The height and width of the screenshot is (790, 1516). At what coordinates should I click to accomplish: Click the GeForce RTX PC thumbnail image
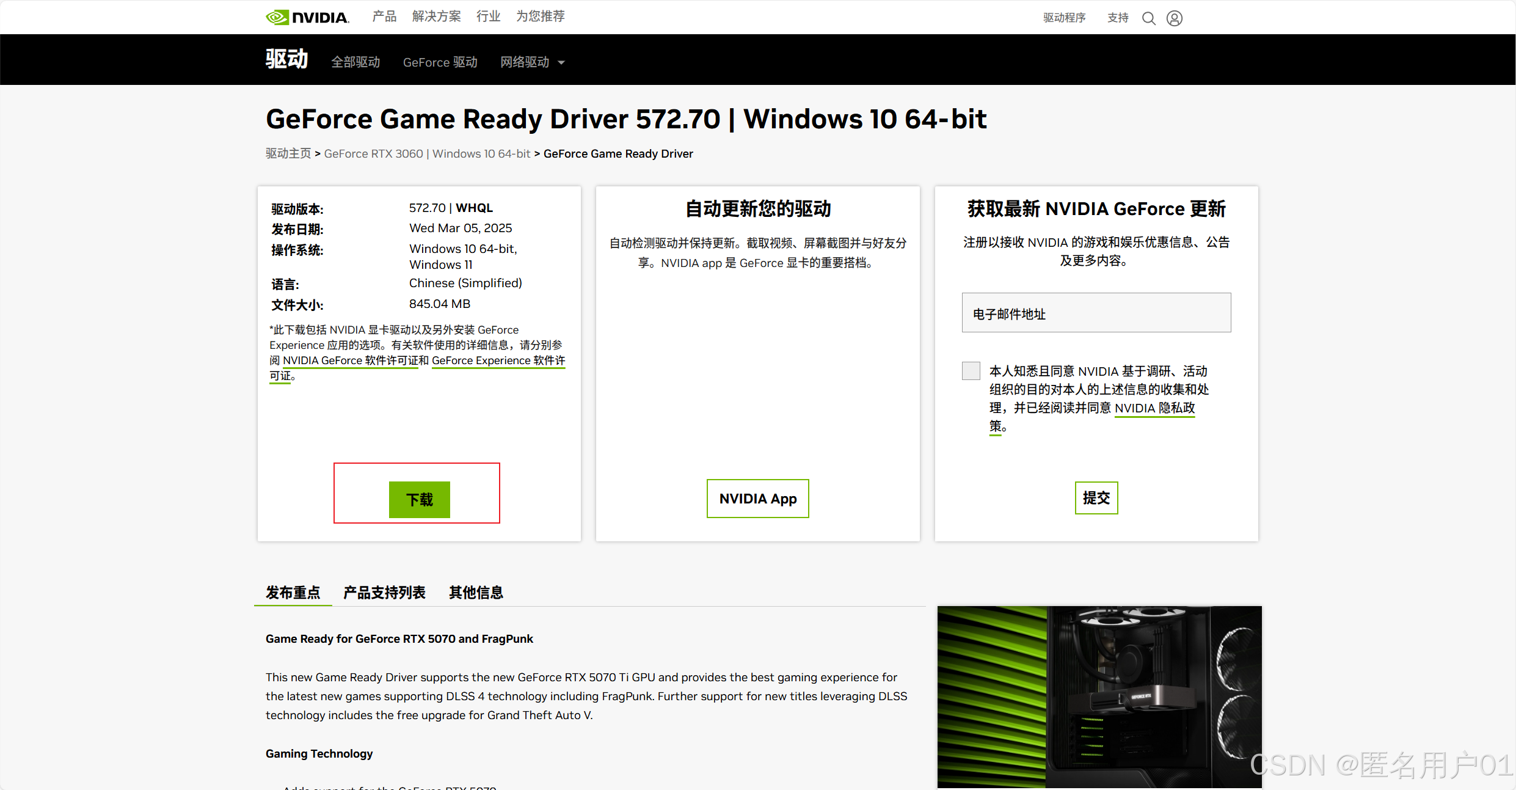[1099, 697]
